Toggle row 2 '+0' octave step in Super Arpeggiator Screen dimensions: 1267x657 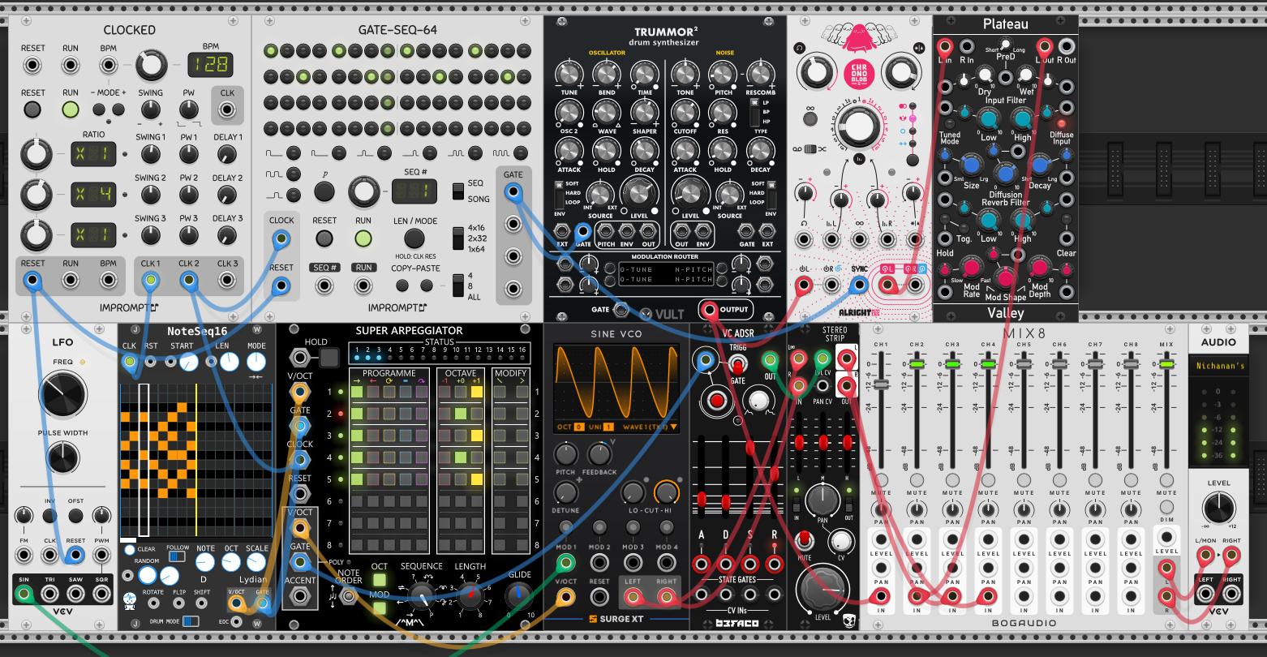click(x=461, y=414)
